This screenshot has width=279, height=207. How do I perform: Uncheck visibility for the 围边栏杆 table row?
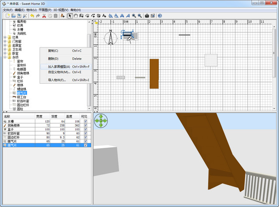pyautogui.click(x=86, y=137)
